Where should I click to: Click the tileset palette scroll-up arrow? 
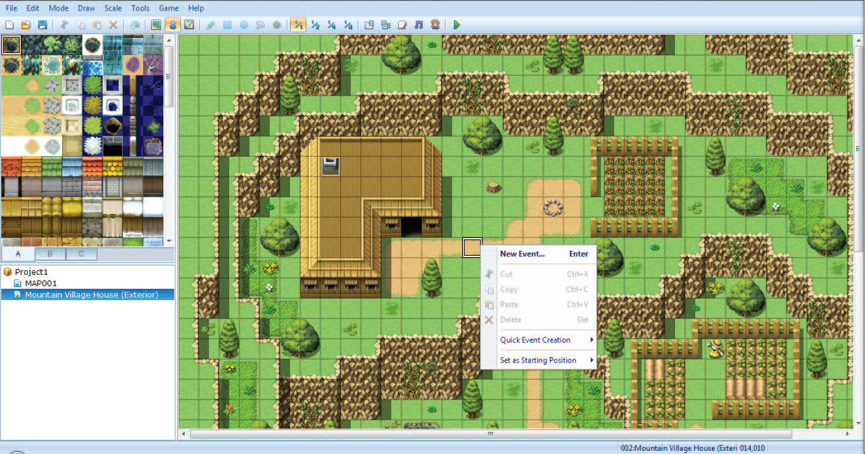[168, 40]
